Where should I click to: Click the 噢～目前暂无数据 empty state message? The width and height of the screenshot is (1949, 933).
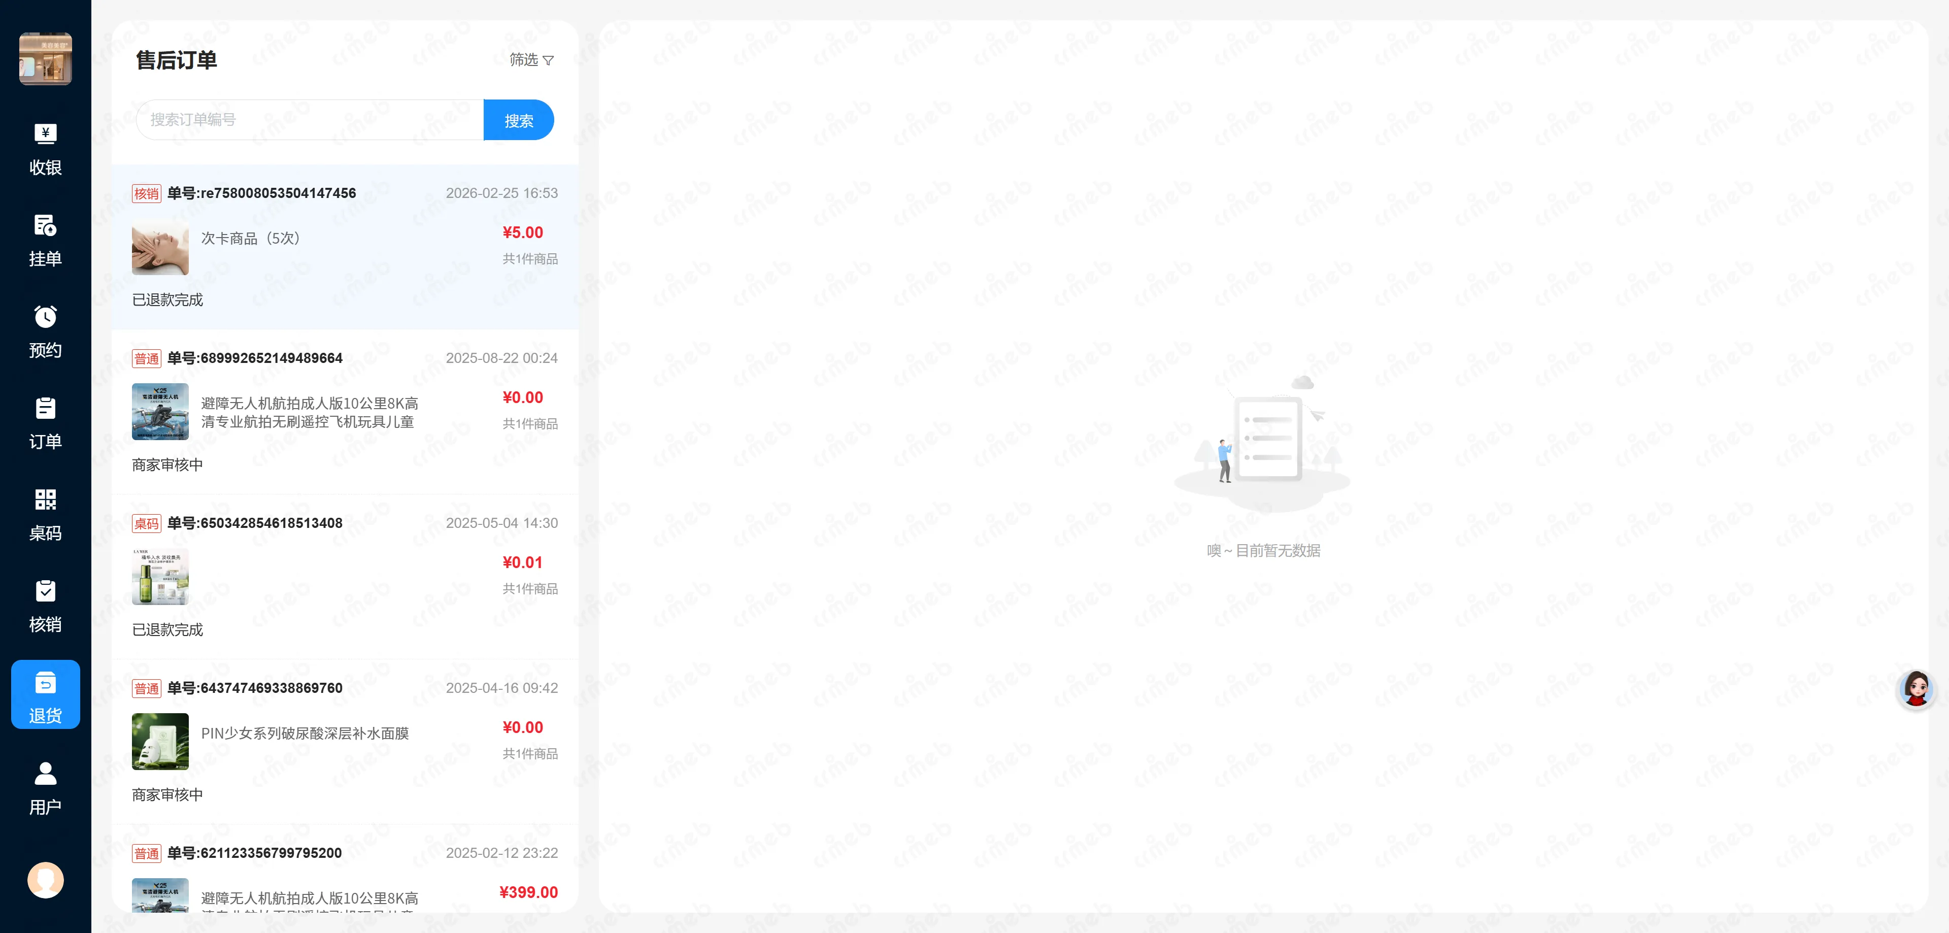pos(1263,551)
